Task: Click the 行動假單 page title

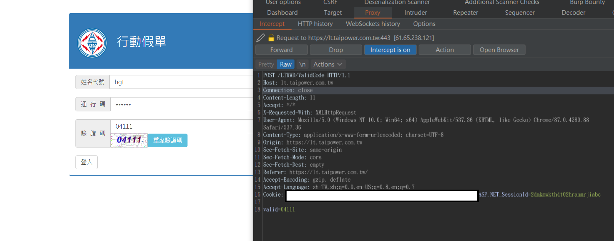Action: pyautogui.click(x=141, y=42)
